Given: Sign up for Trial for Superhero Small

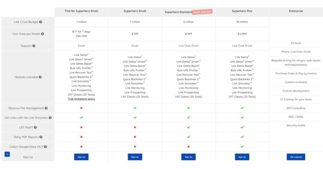Looking at the screenshot, I should pyautogui.click(x=81, y=157).
